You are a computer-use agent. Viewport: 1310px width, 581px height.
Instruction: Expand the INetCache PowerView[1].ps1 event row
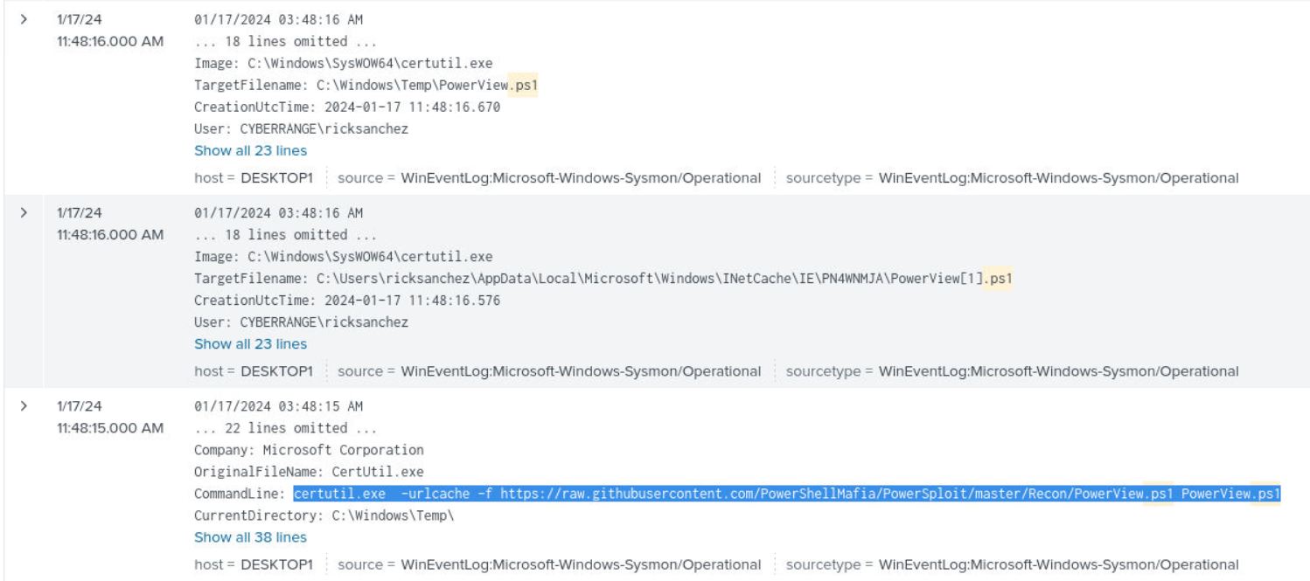24,212
